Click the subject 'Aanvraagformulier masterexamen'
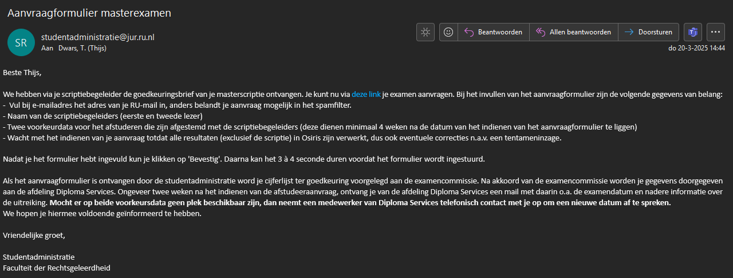The image size is (733, 278). pos(89,13)
